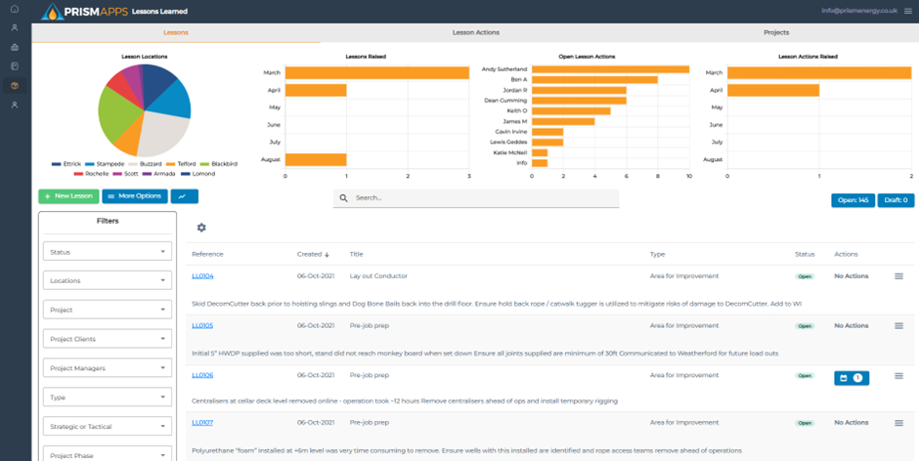Toggle the Open: 145 filter button
919x461 pixels.
click(x=851, y=200)
